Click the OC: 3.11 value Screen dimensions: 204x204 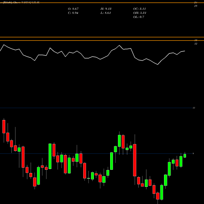pyautogui.click(x=140, y=9)
